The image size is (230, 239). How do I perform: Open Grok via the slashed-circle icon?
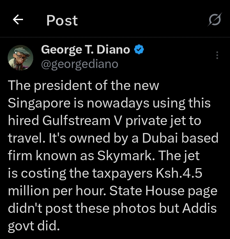coord(214,20)
